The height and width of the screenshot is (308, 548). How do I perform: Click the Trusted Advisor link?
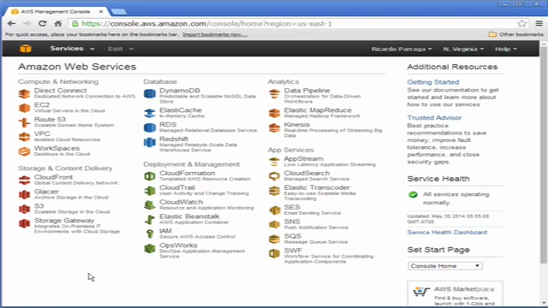click(434, 118)
